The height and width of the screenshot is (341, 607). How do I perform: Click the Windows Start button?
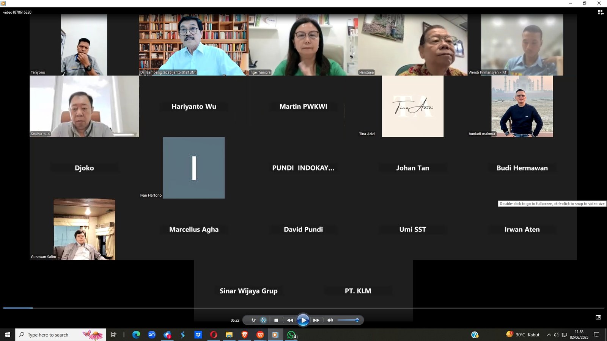7,335
